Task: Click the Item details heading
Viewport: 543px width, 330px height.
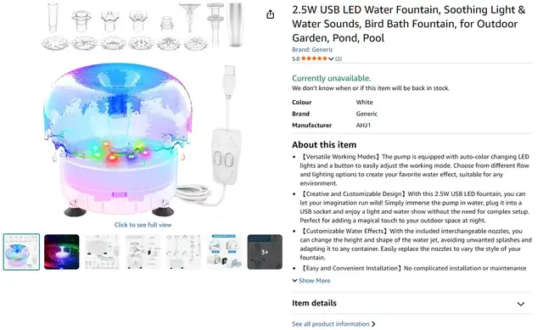Action: pos(314,303)
